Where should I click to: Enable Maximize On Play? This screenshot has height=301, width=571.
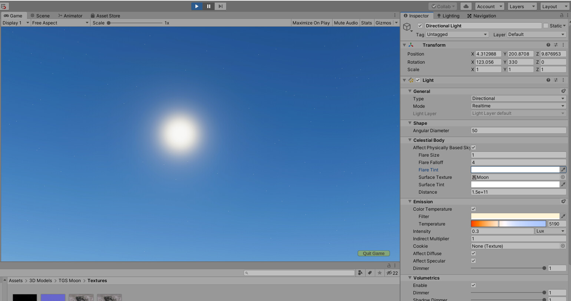311,23
